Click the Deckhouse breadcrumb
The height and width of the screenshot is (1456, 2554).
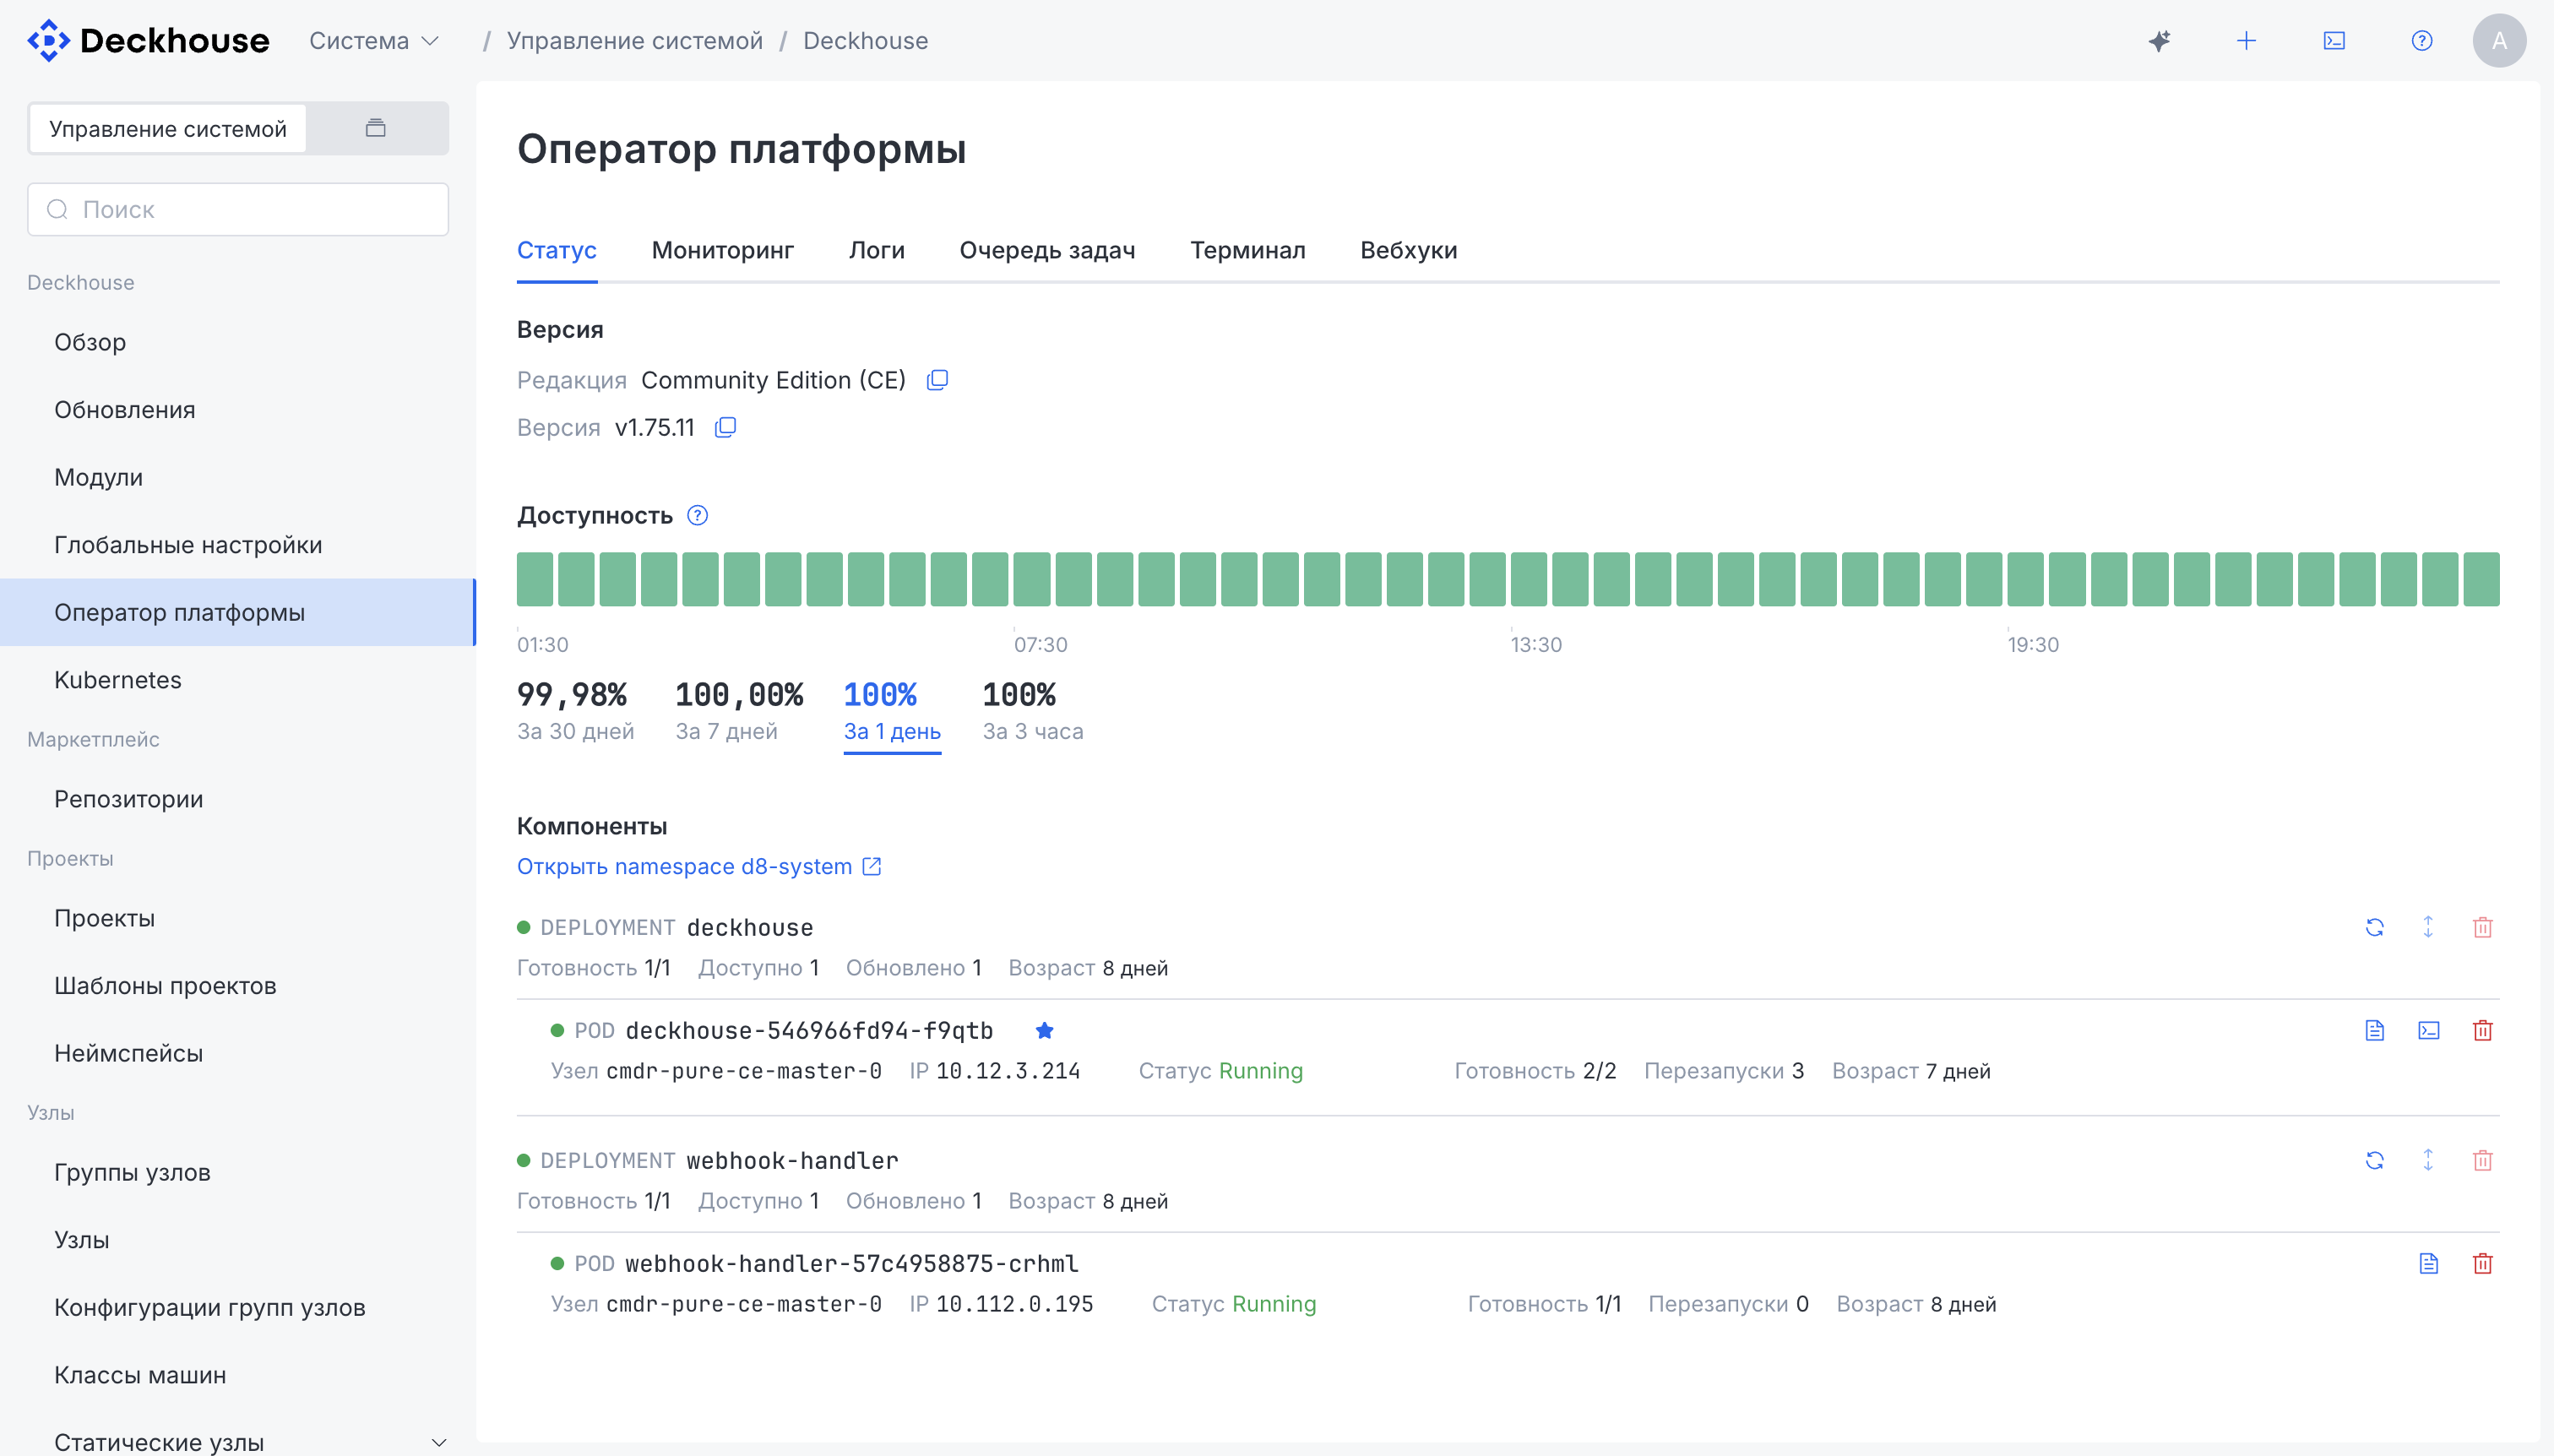pyautogui.click(x=865, y=41)
